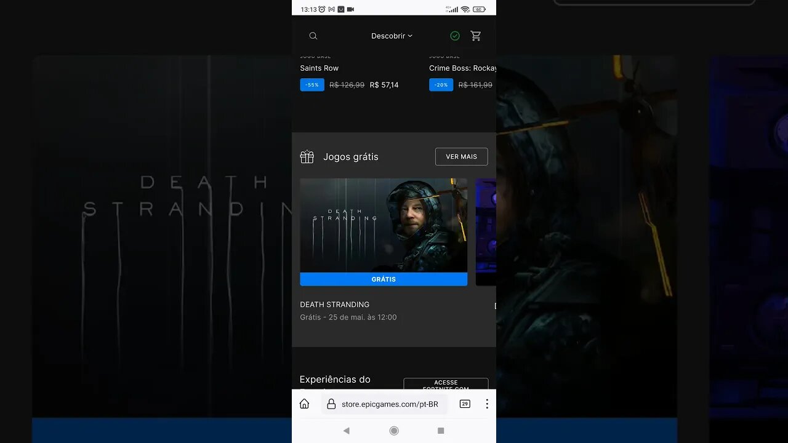Open the Crime Boss: Rockay game title
This screenshot has height=443, width=788.
(x=462, y=68)
